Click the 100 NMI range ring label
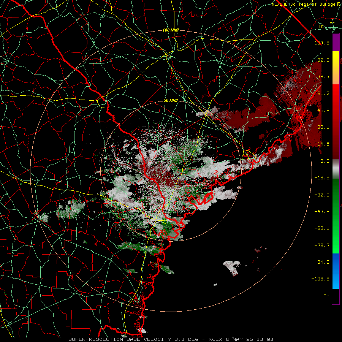Viewport: 342px width, 342px height. click(x=171, y=30)
